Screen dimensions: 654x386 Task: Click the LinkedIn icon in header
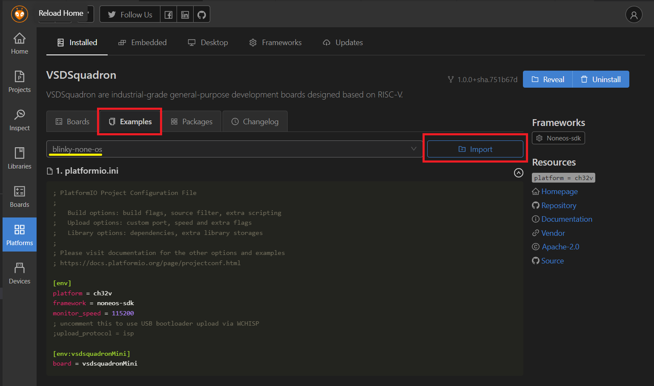pos(185,15)
